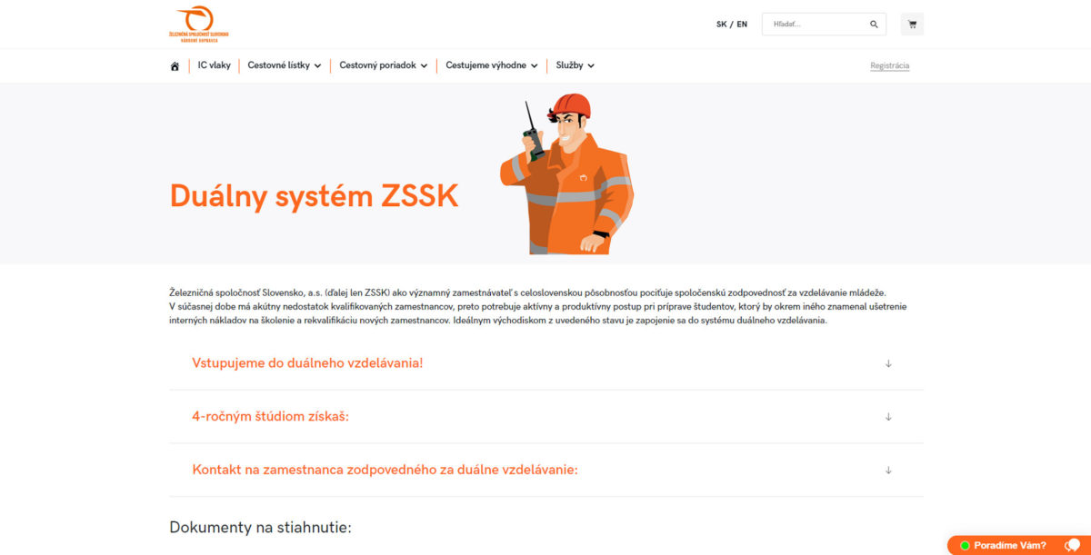This screenshot has width=1091, height=555.
Task: Open Poradíme Vám chat widget
Action: [1019, 545]
